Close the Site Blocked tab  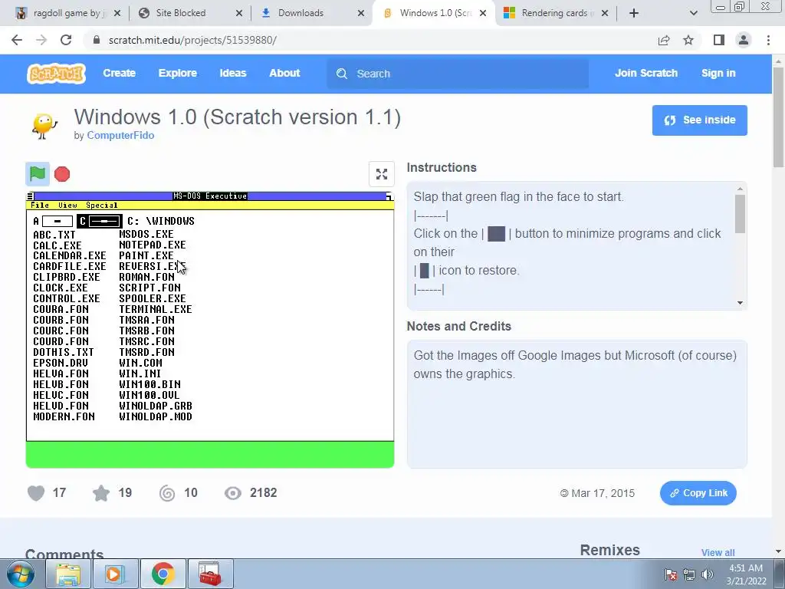click(x=239, y=13)
